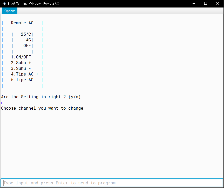Image resolution: width=224 pixels, height=188 pixels.
Task: Click the '1.ON/OFF' menu line
Action: click(21, 57)
